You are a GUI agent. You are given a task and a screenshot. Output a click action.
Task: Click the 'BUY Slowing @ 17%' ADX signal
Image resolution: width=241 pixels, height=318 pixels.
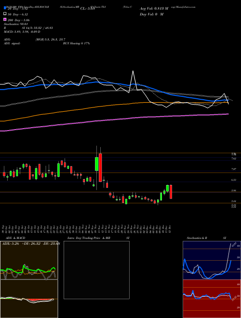76,43
